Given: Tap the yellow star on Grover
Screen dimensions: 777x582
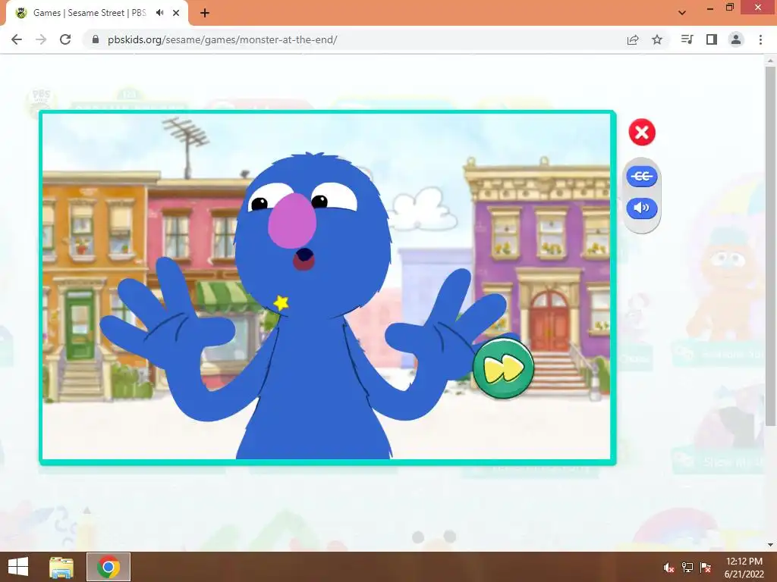Looking at the screenshot, I should tap(281, 302).
